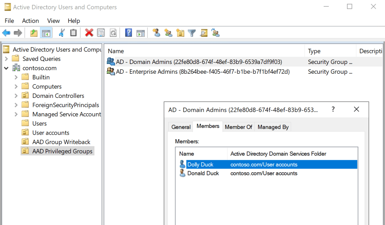Switch to the Member Of tab
This screenshot has height=225, width=385.
tap(238, 127)
